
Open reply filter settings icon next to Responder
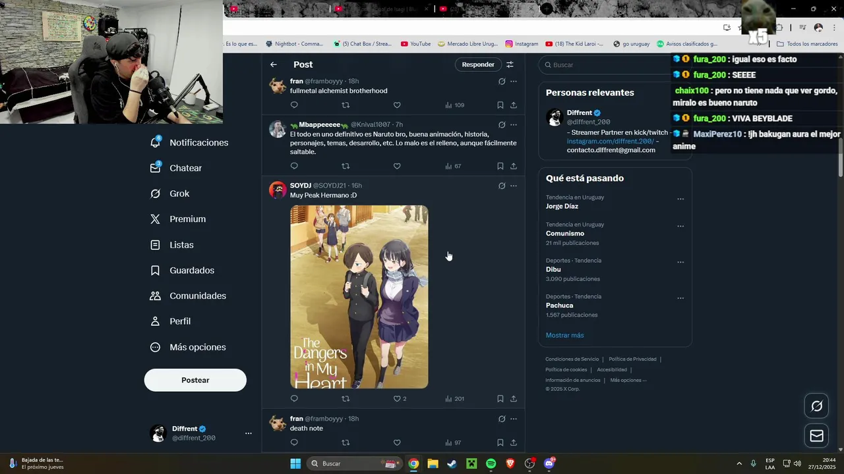click(x=510, y=65)
